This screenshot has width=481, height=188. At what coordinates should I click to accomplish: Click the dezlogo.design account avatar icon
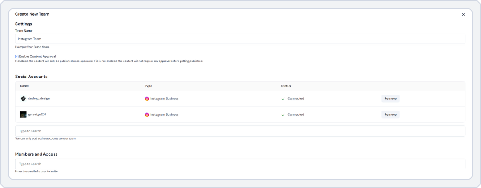click(23, 99)
